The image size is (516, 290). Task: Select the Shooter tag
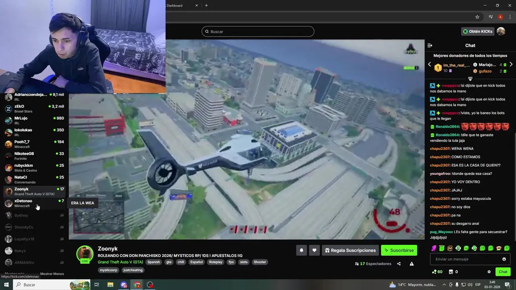260,262
